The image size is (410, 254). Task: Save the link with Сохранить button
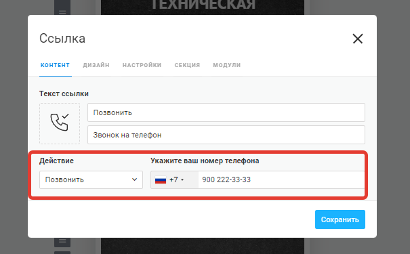point(340,219)
